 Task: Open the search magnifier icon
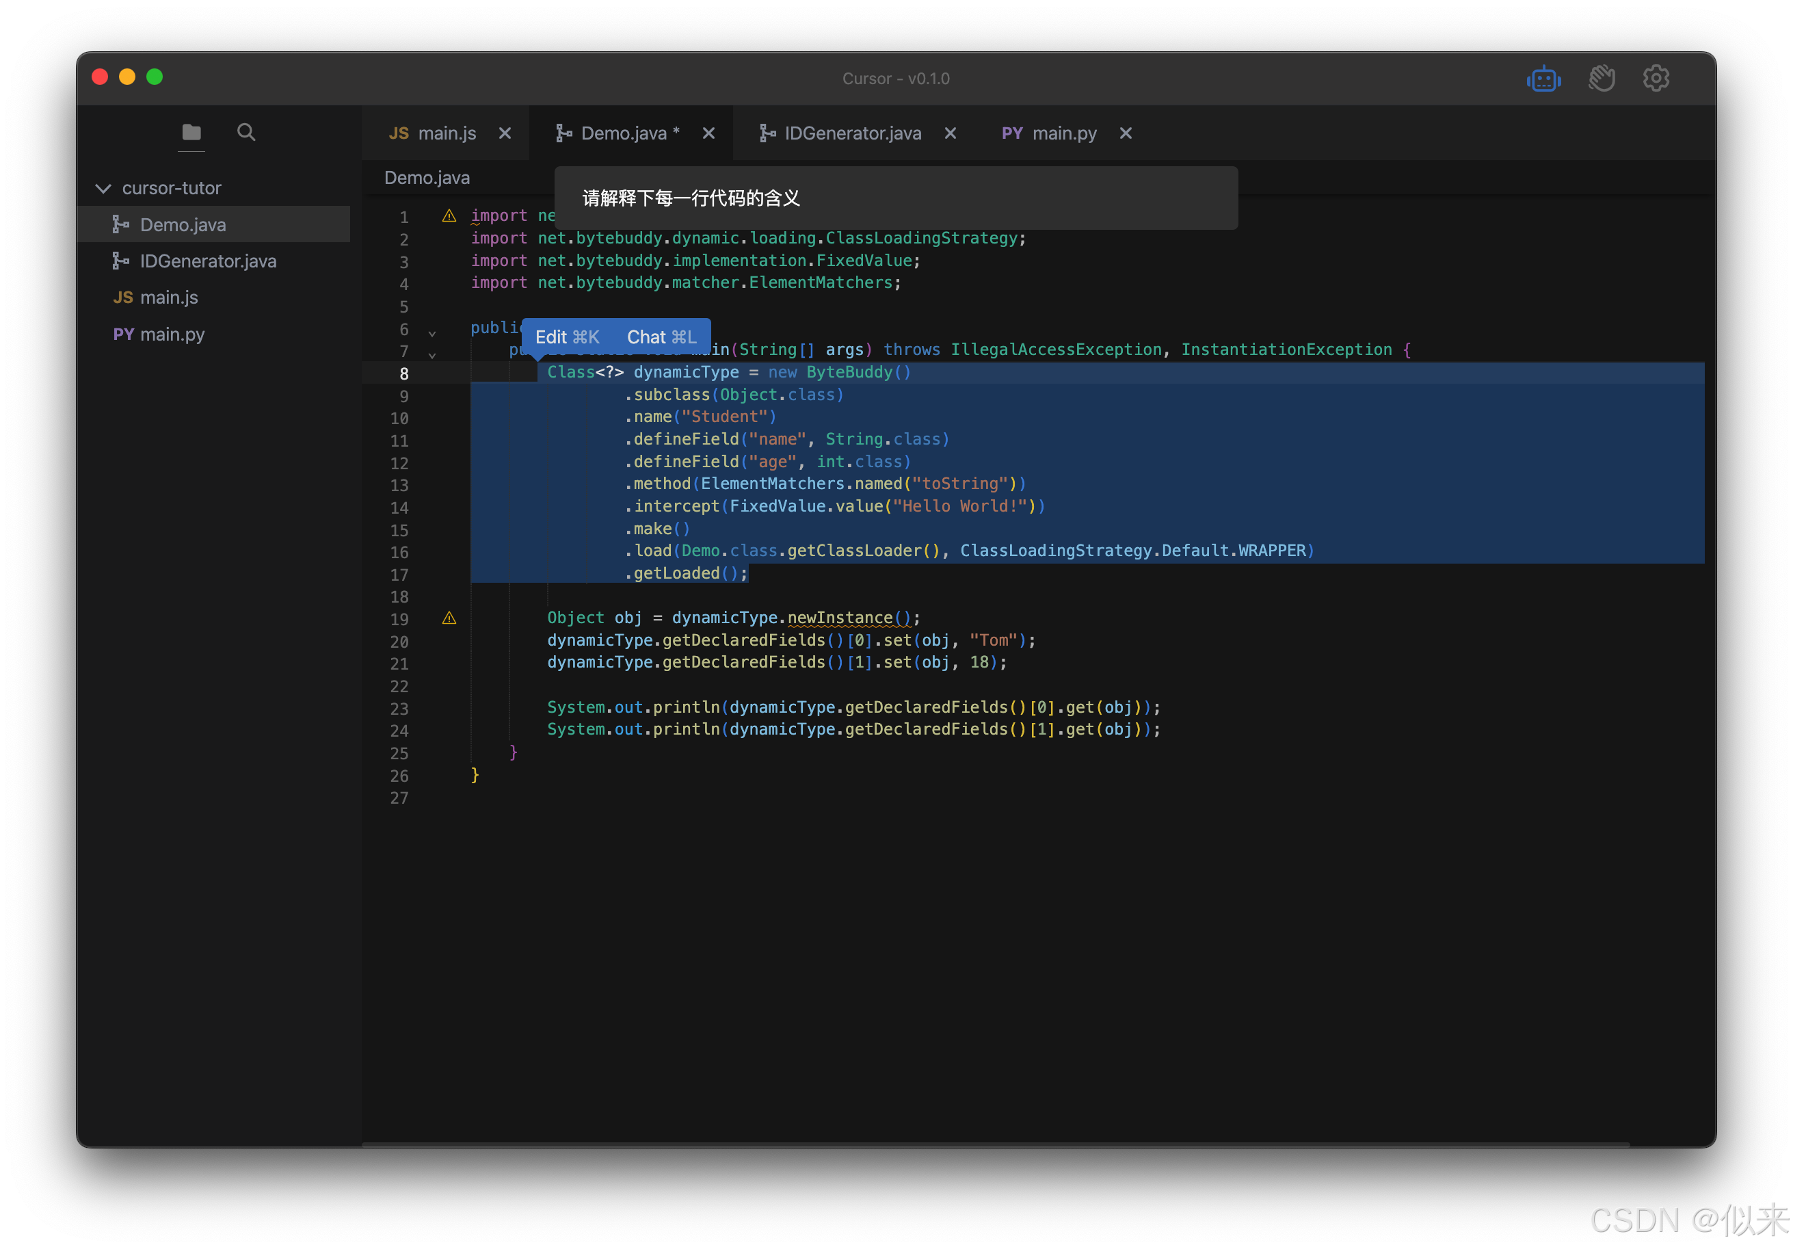tap(246, 132)
